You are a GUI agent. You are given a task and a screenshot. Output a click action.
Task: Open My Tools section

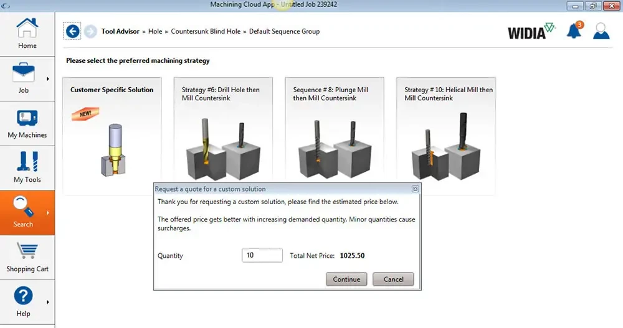27,167
